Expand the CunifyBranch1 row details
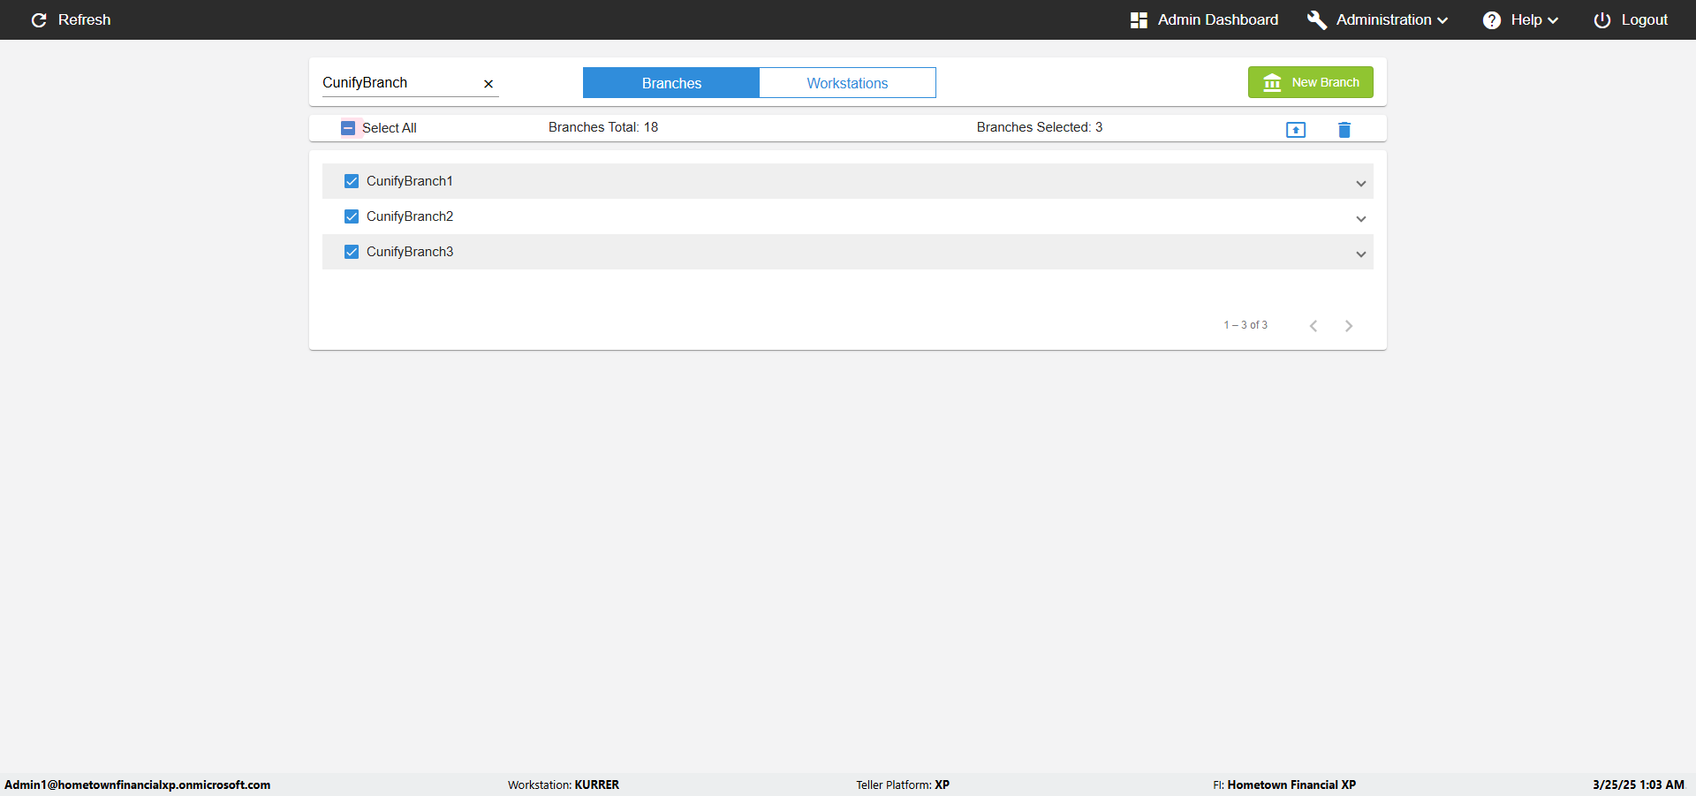Screen dimensions: 1696x796 pyautogui.click(x=1361, y=184)
